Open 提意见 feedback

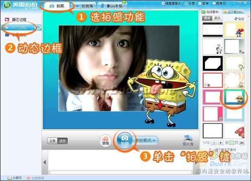pos(219,3)
